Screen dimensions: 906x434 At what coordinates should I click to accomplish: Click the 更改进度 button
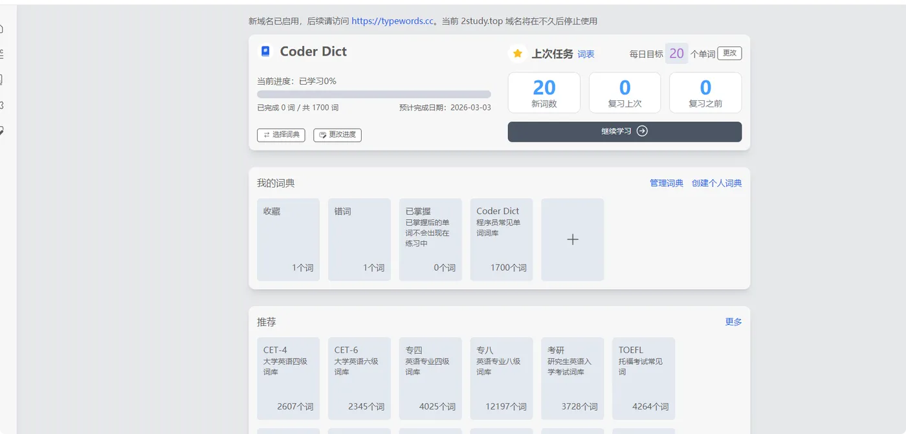pyautogui.click(x=337, y=135)
